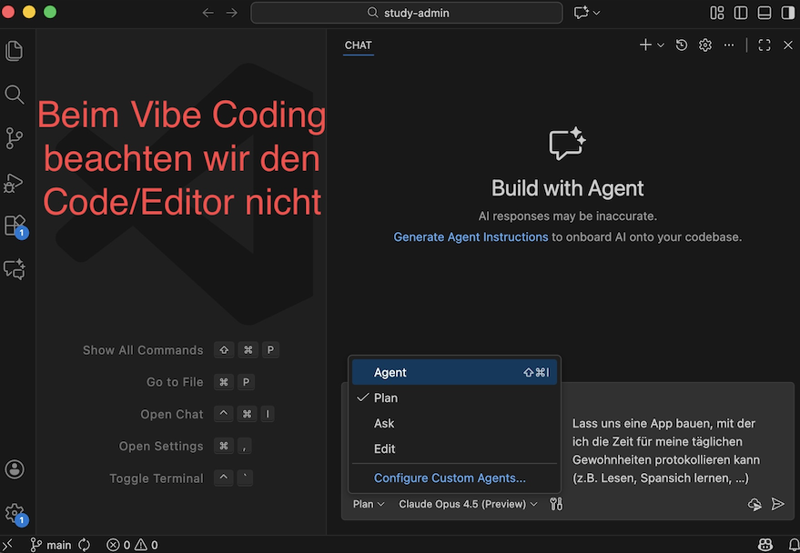Viewport: 800px width, 553px height.
Task: Select Agent from the mode menu
Action: click(390, 372)
